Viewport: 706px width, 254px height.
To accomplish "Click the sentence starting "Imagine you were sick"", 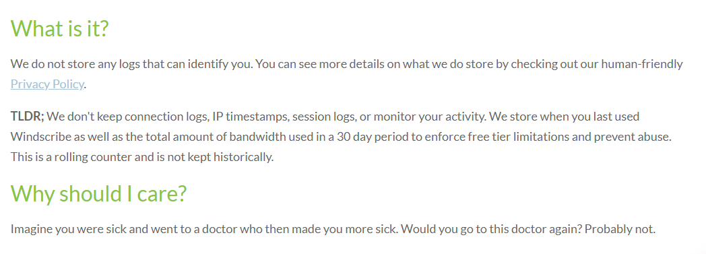I will (x=205, y=229).
